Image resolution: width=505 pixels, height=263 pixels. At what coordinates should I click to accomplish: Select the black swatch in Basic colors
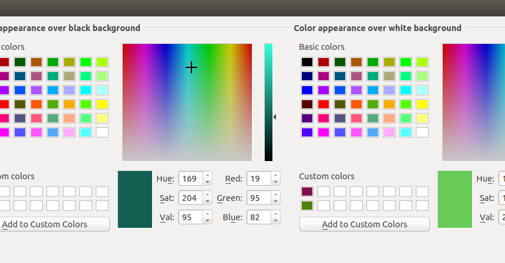307,62
